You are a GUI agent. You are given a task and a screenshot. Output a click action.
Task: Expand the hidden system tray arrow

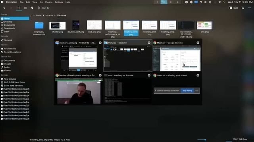[224, 2]
